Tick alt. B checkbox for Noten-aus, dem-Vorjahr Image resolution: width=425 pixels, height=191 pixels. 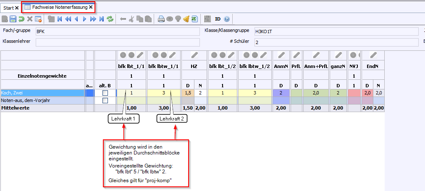(x=105, y=101)
